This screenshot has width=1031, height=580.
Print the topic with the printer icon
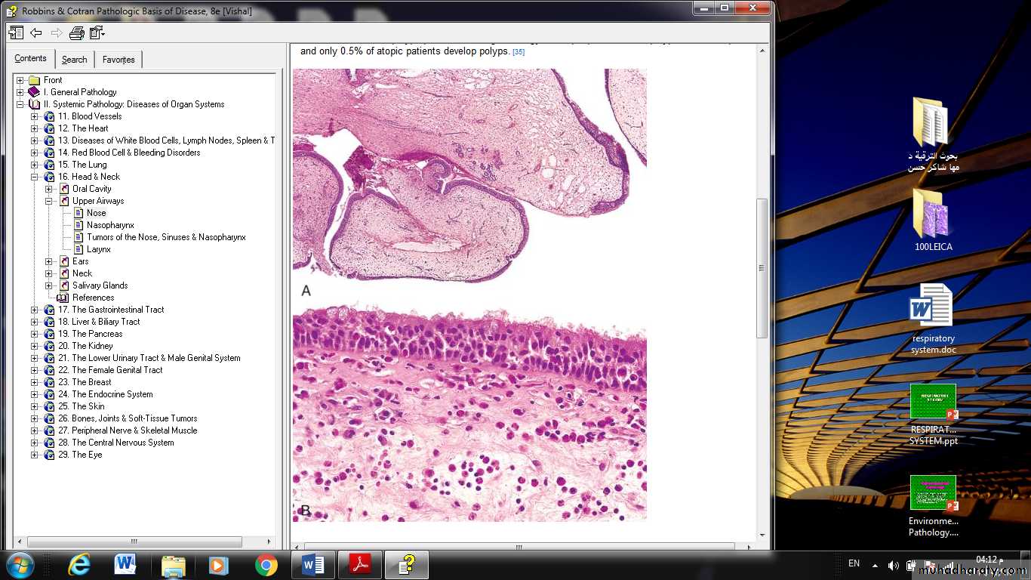click(x=76, y=32)
